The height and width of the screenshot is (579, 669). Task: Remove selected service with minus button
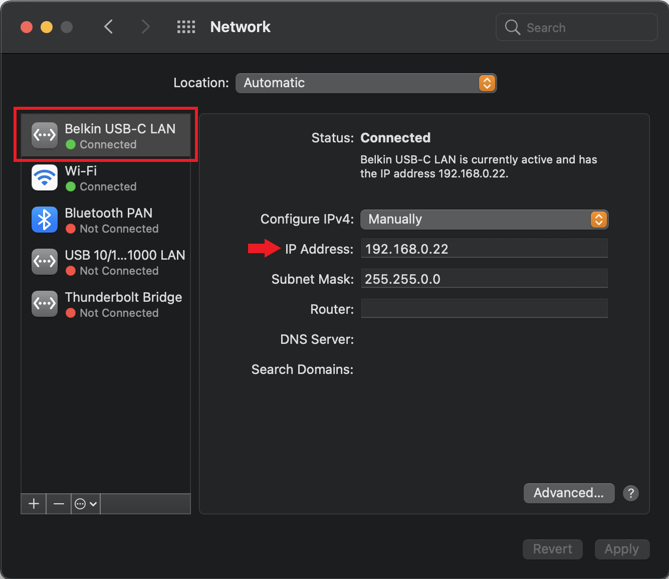click(x=59, y=504)
